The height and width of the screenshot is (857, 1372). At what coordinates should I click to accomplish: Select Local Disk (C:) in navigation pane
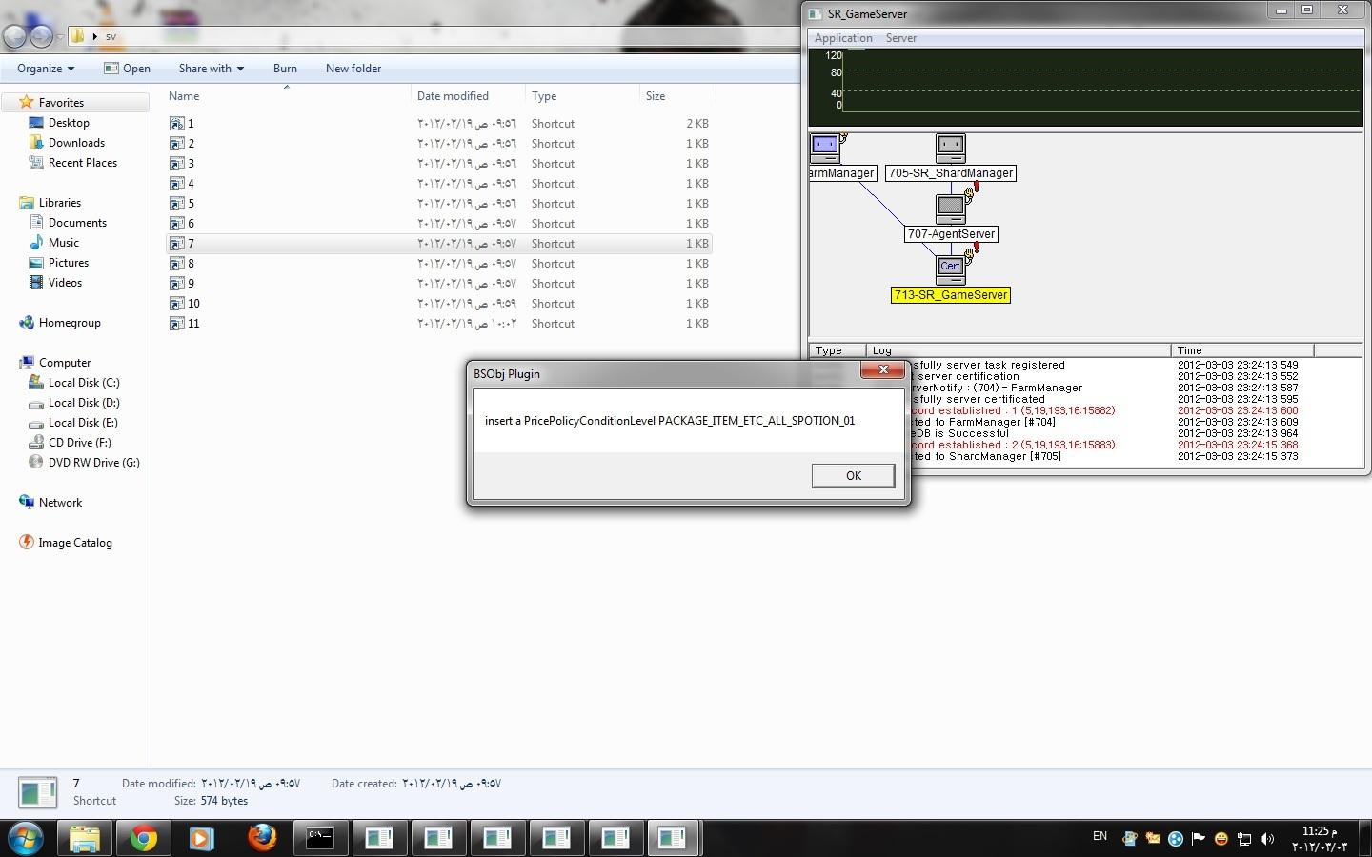click(x=84, y=383)
